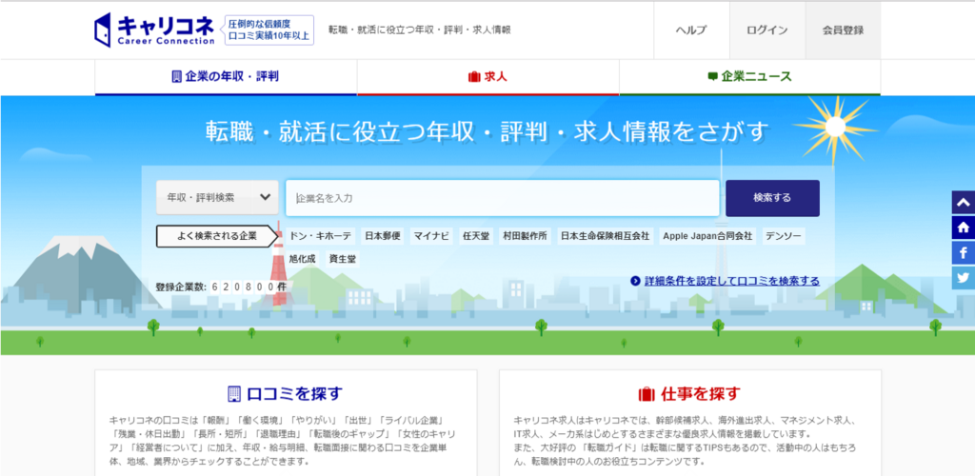Focus the 企業名を入力 search field
Screen dimensions: 975x476
[x=503, y=198]
